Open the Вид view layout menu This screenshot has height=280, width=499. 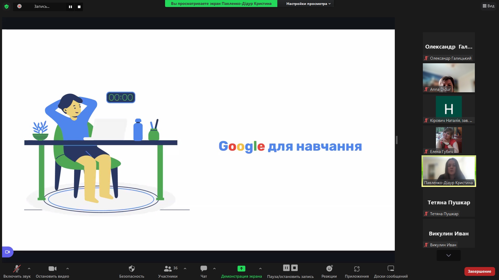488,6
